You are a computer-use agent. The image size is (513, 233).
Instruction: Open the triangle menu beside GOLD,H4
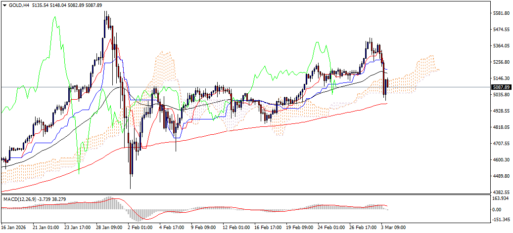pyautogui.click(x=3, y=5)
